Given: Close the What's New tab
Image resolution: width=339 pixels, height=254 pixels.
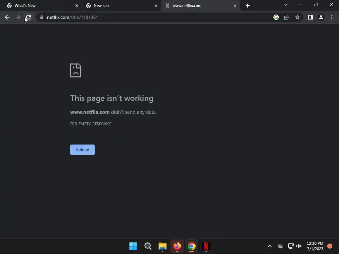Looking at the screenshot, I should click(x=77, y=6).
